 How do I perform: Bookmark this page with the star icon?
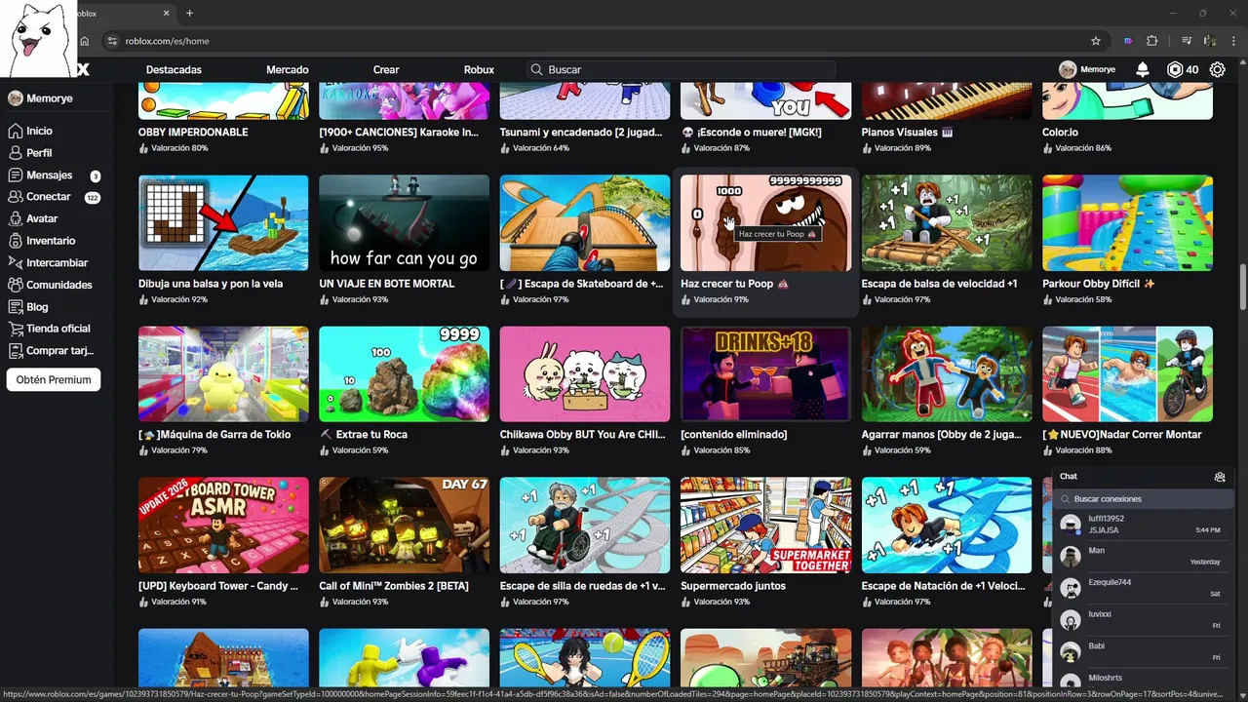(1096, 41)
